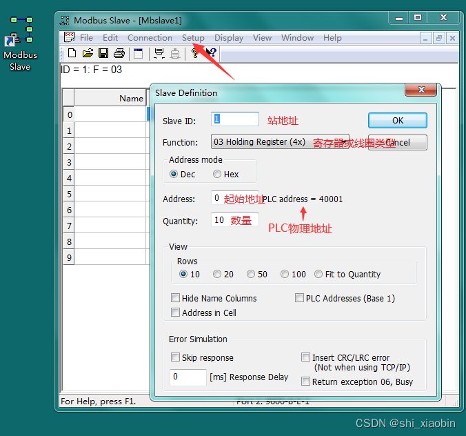Click the Response Delay ms input field

(x=188, y=377)
